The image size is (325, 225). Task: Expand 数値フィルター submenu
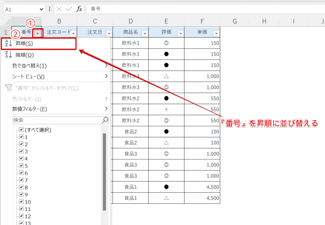tap(106, 109)
